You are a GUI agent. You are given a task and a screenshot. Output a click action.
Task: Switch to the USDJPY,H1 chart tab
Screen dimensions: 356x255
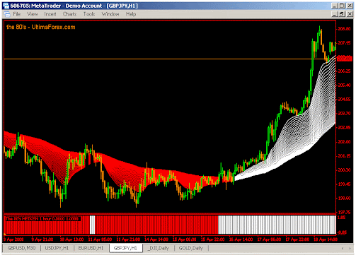point(57,248)
